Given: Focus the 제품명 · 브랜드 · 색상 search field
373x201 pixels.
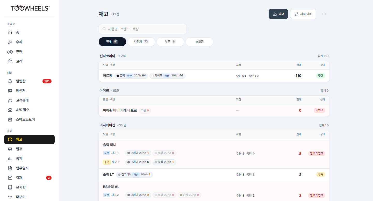Looking at the screenshot, I should (x=143, y=29).
